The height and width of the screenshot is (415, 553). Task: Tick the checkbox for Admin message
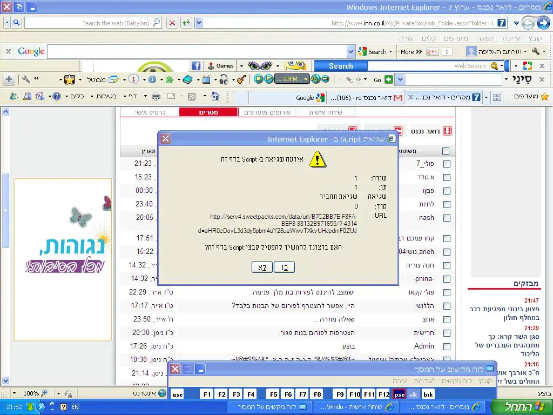pyautogui.click(x=447, y=346)
